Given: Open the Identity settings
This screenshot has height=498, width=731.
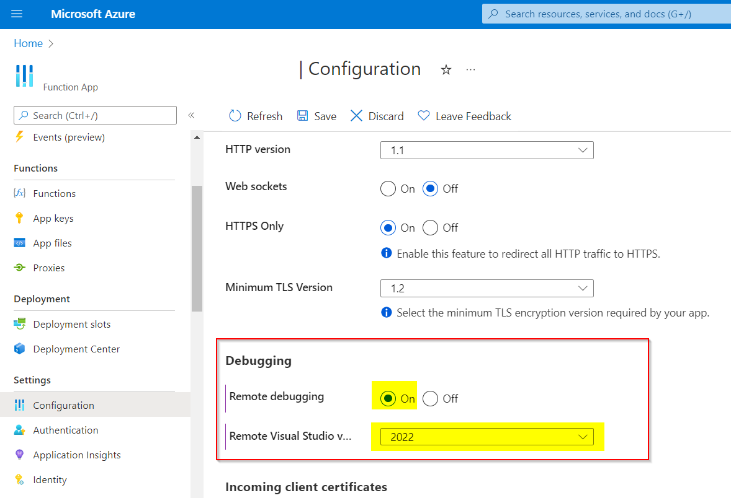Looking at the screenshot, I should click(50, 479).
